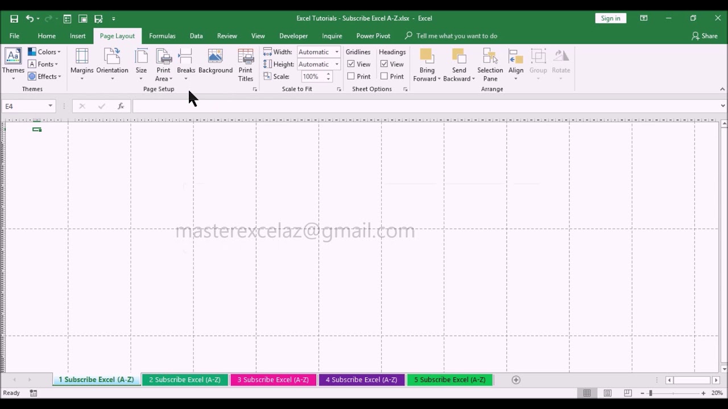This screenshot has width=728, height=409.
Task: Click the Send Backward icon
Action: tap(458, 56)
